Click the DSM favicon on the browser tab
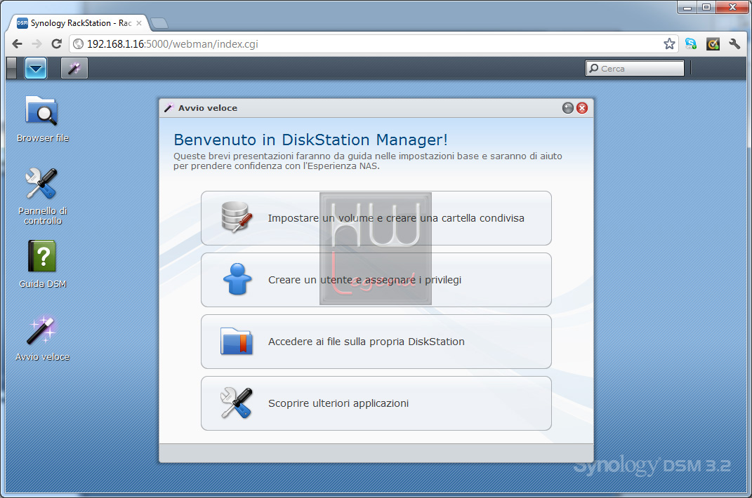Viewport: 752px width, 498px height. coord(22,23)
